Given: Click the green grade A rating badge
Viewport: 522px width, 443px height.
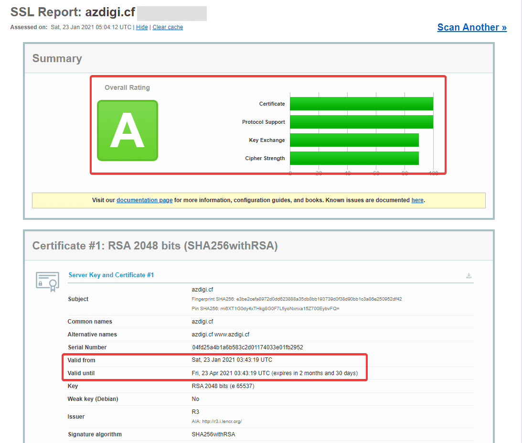Looking at the screenshot, I should pos(127,131).
